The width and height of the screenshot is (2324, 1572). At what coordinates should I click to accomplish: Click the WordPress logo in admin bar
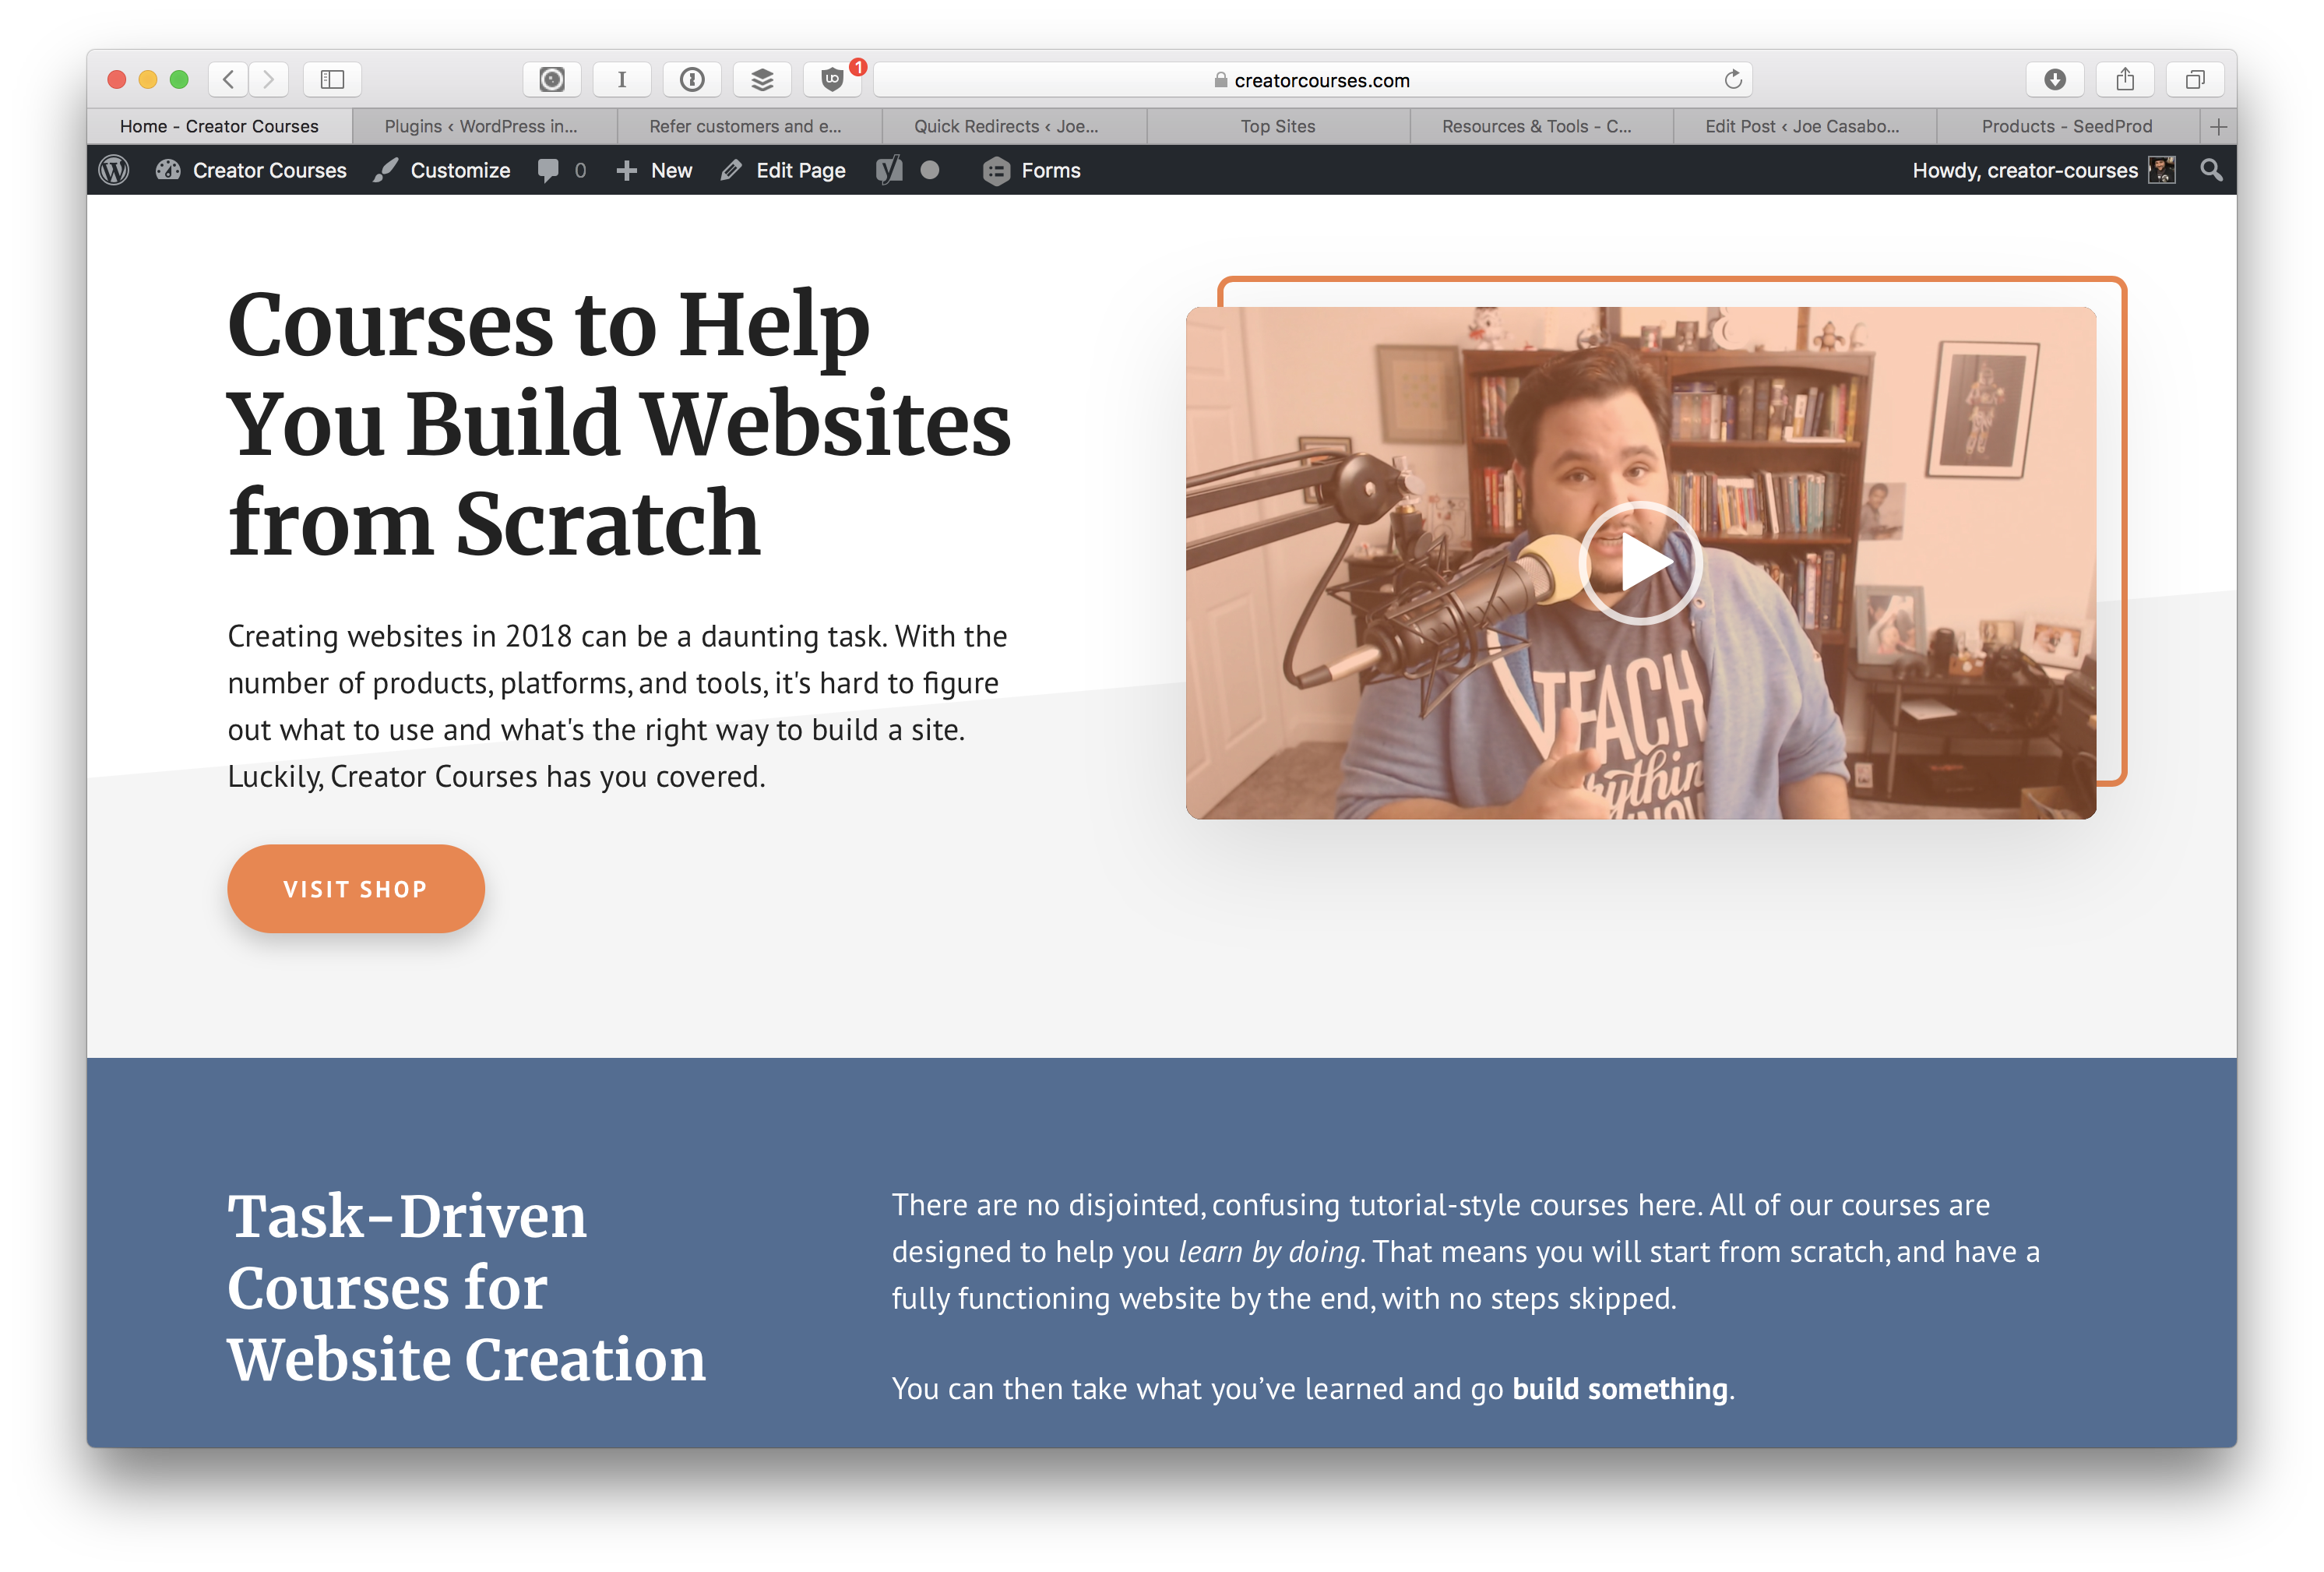pyautogui.click(x=114, y=170)
